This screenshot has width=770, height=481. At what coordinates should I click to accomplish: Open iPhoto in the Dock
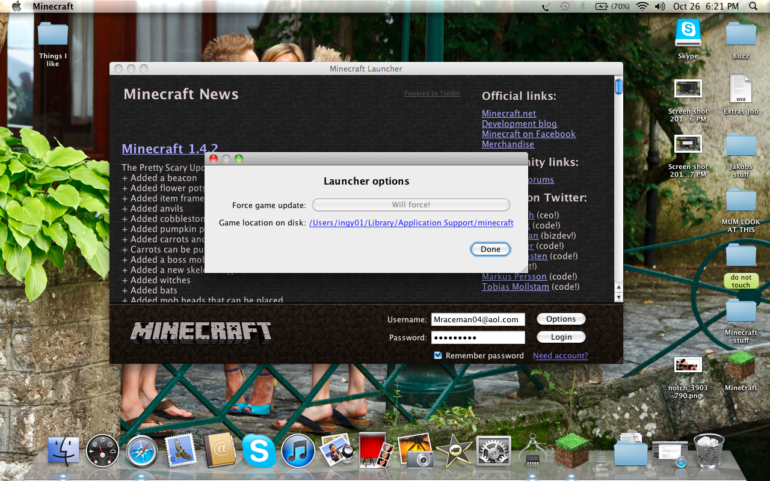click(415, 451)
